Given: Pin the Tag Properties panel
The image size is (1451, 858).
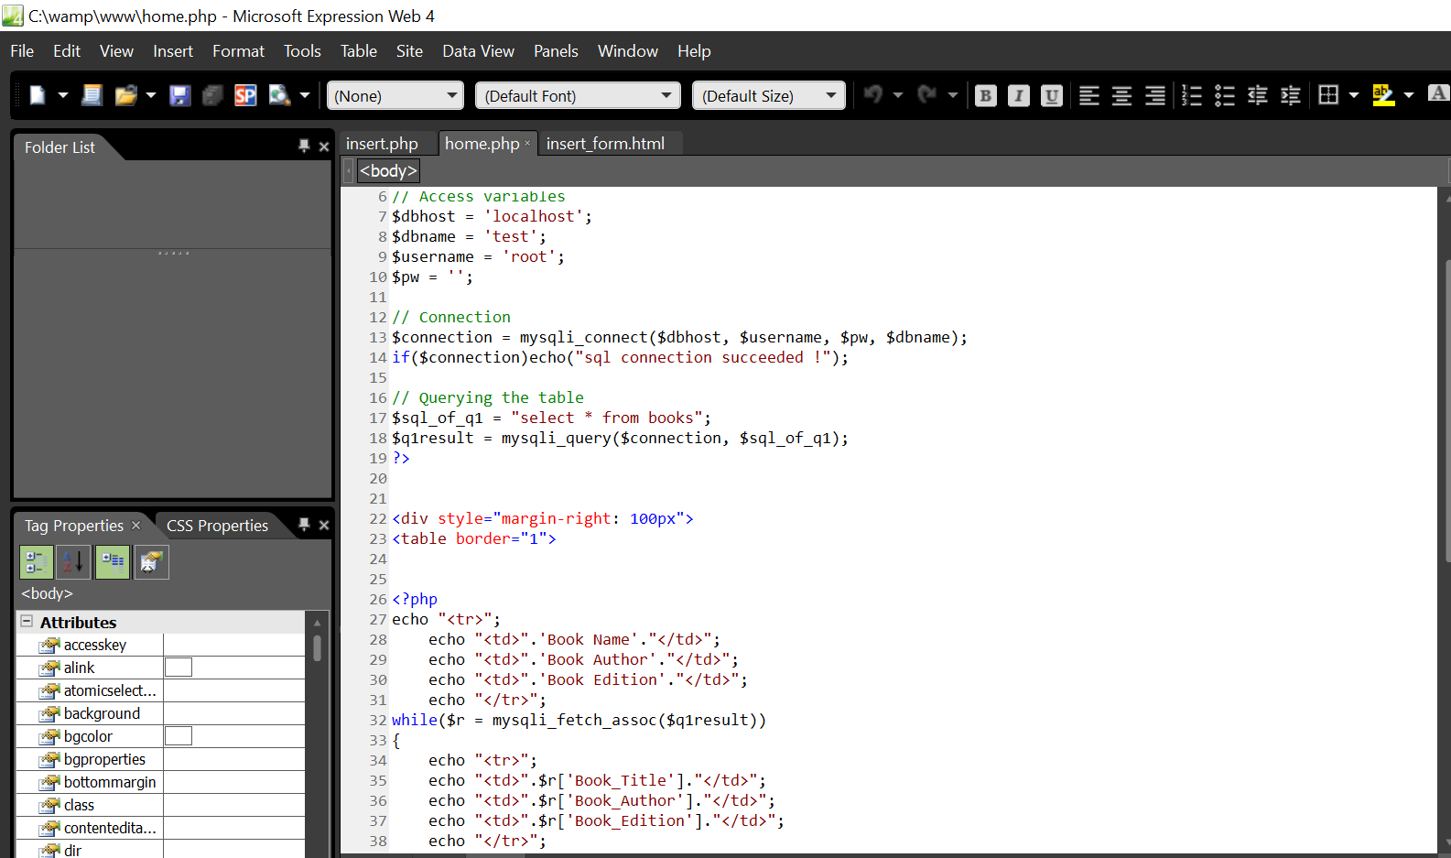Looking at the screenshot, I should 304,524.
